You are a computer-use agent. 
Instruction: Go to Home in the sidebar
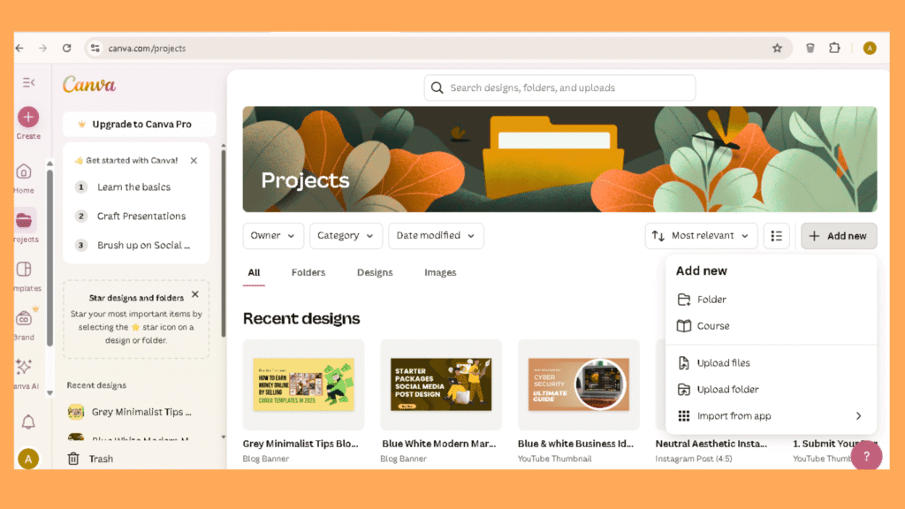click(24, 179)
